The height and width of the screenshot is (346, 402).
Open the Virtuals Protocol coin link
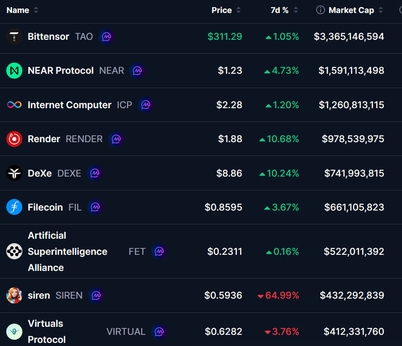click(46, 332)
